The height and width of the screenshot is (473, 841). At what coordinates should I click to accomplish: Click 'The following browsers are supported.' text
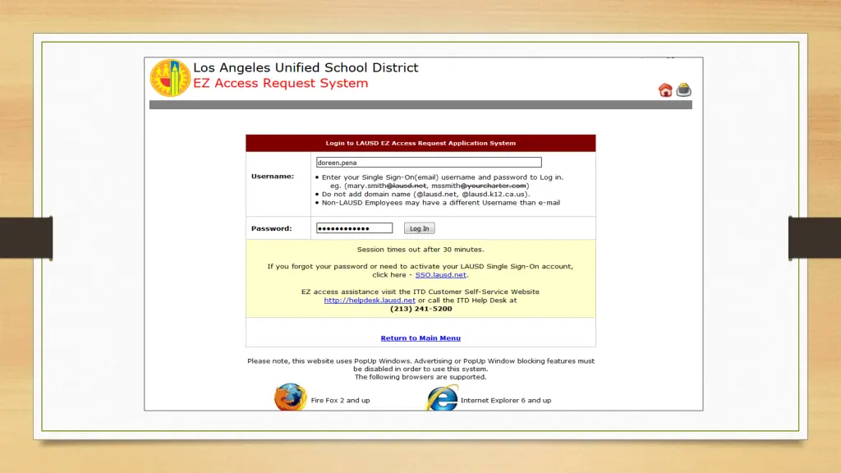(x=420, y=377)
